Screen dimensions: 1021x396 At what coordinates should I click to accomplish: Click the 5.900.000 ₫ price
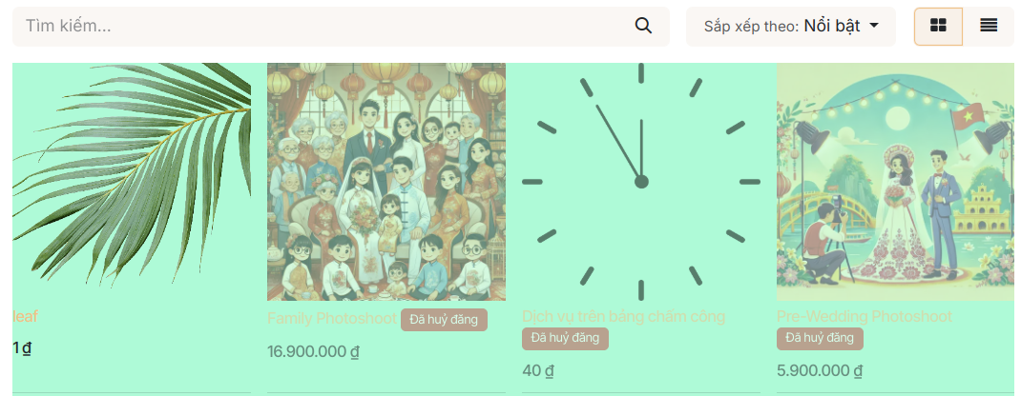pos(819,370)
